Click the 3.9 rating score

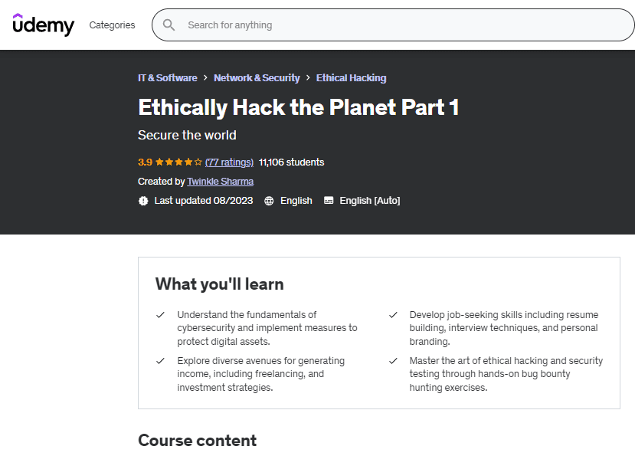coord(145,162)
